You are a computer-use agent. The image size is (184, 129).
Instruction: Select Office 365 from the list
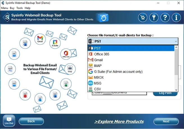[131, 54]
